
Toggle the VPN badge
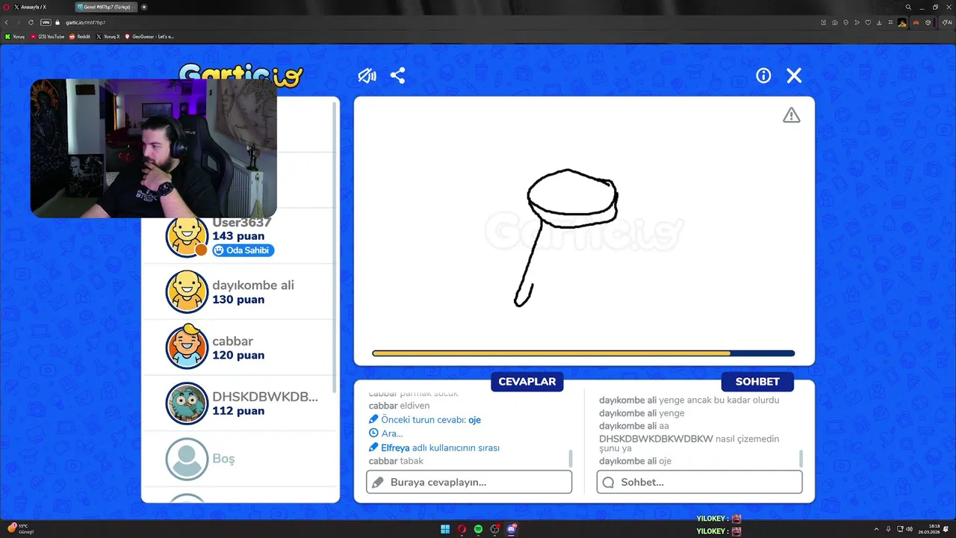click(46, 22)
